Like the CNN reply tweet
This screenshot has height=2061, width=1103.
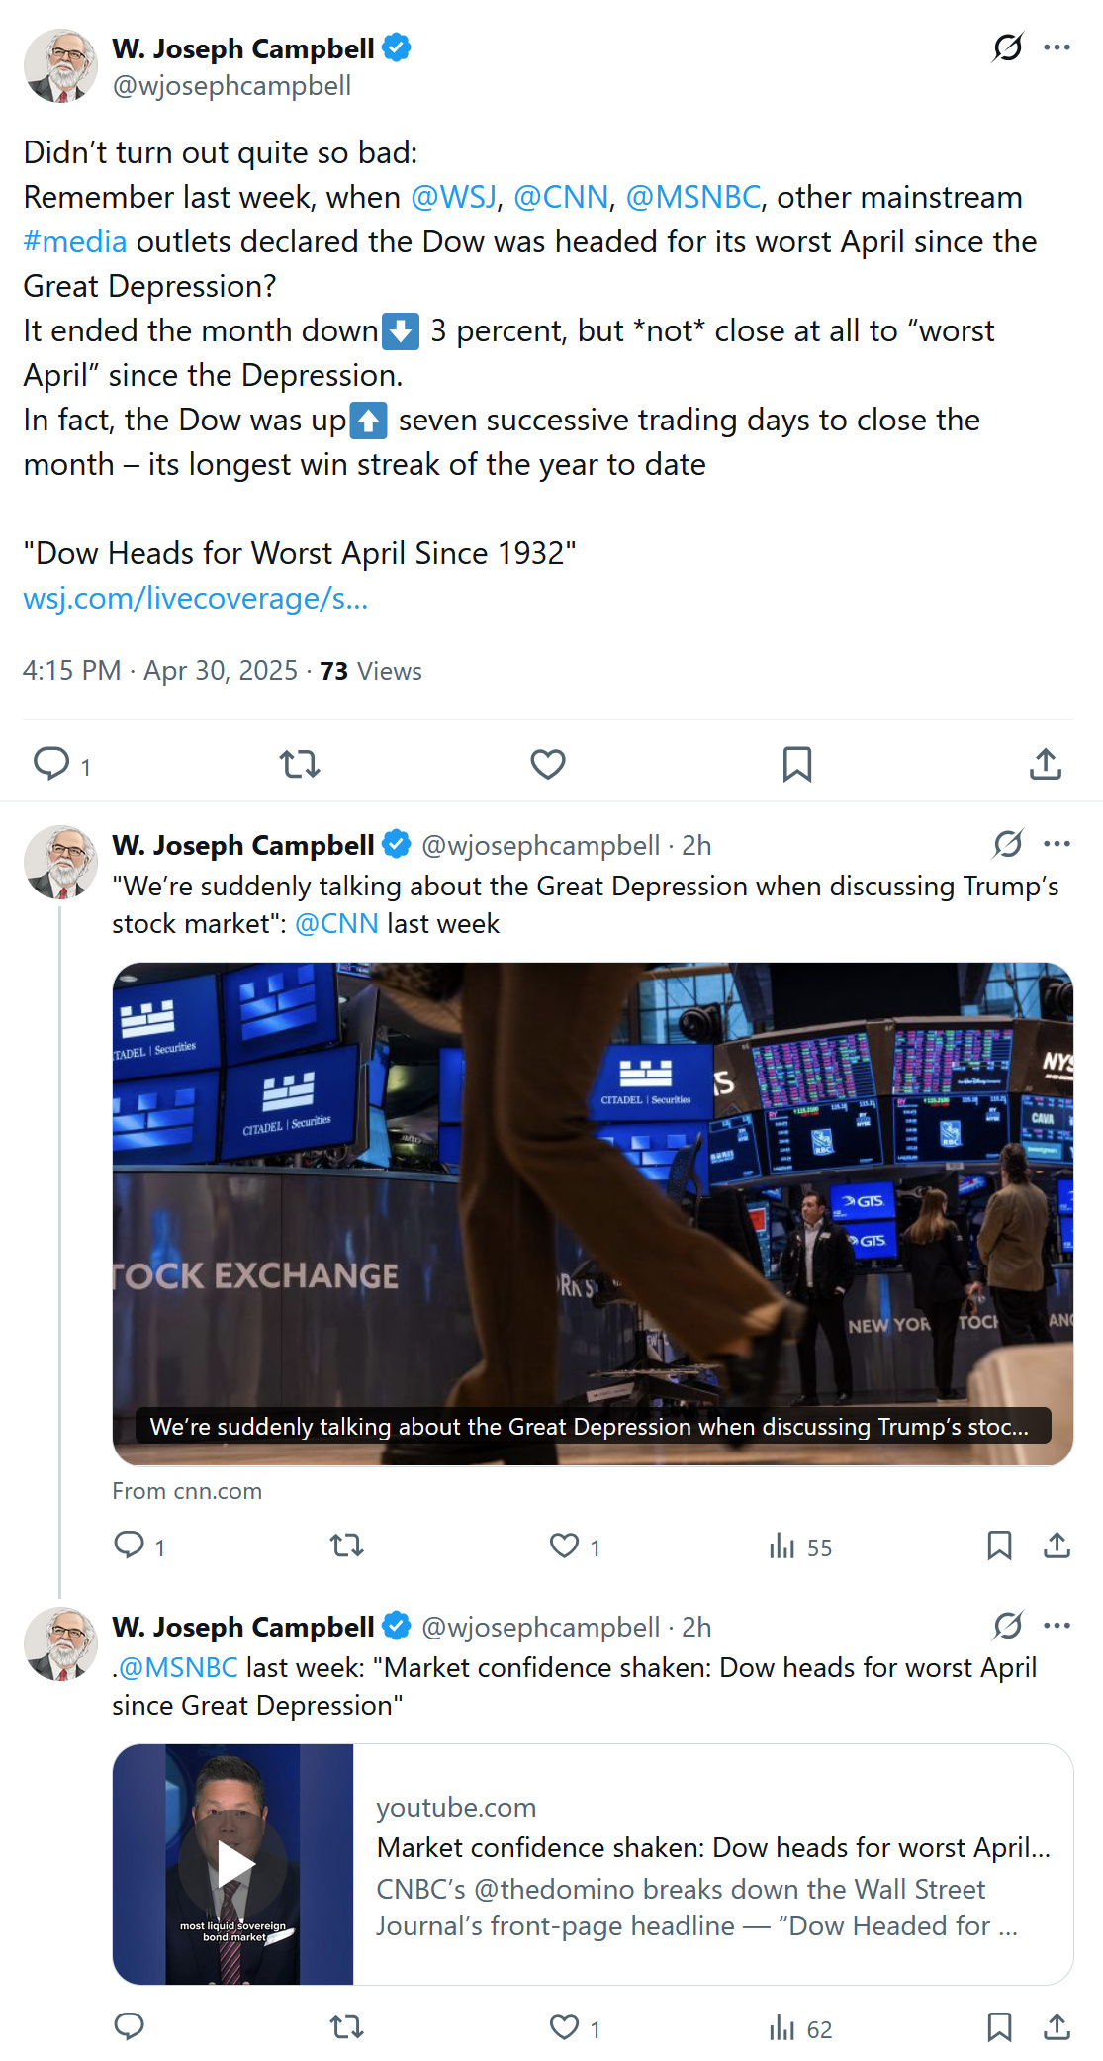click(565, 1546)
